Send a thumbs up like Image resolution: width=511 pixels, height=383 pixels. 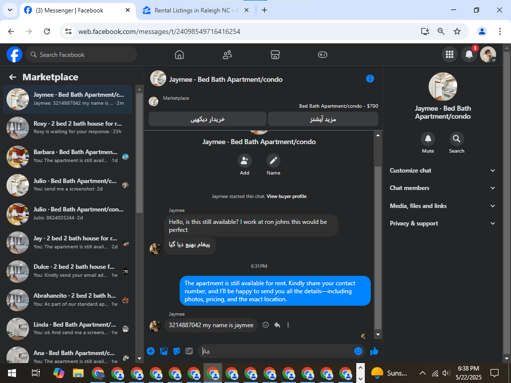click(374, 351)
